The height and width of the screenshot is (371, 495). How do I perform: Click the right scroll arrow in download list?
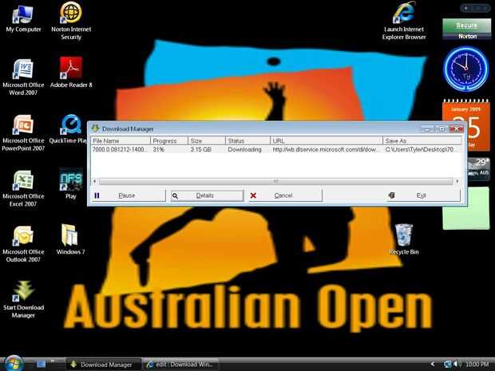tap(457, 181)
